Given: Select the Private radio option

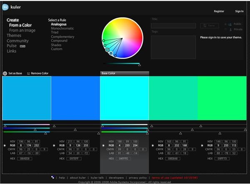Looking at the screenshot, I should (225, 29).
